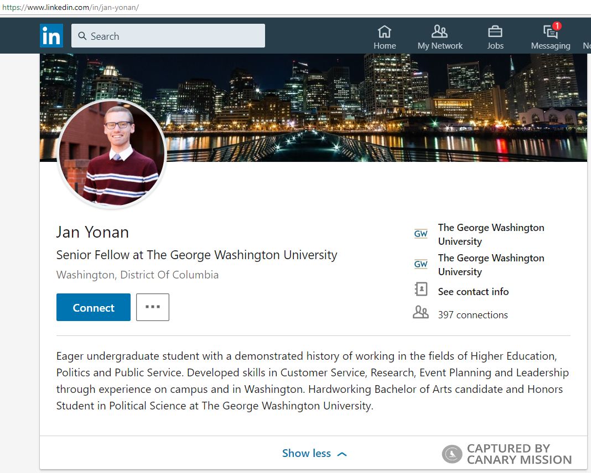Click the LinkedIn logo icon
The width and height of the screenshot is (591, 473).
[x=51, y=36]
